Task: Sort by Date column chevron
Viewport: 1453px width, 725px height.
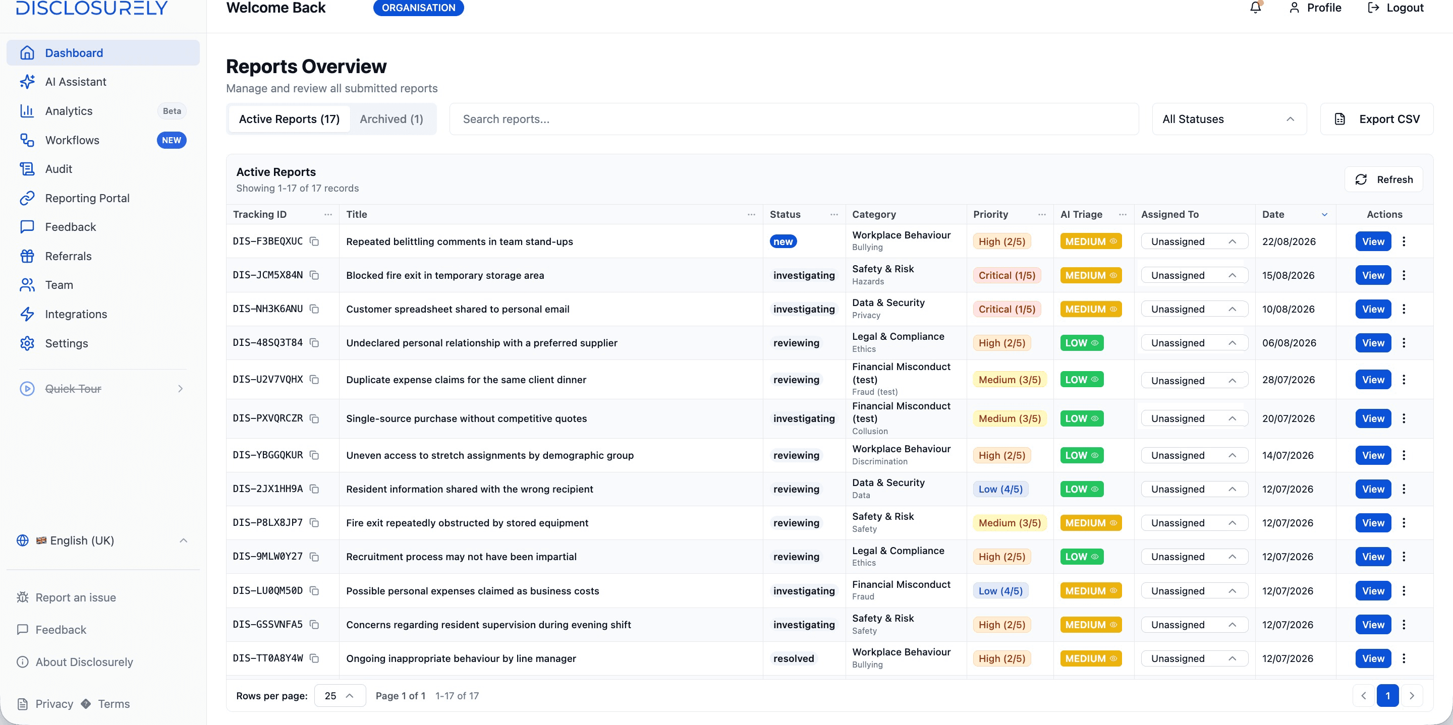Action: tap(1324, 215)
